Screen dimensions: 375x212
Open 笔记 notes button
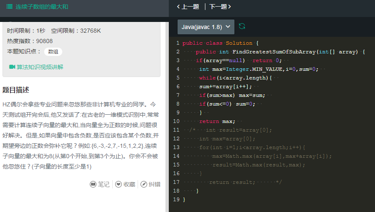(x=100, y=184)
